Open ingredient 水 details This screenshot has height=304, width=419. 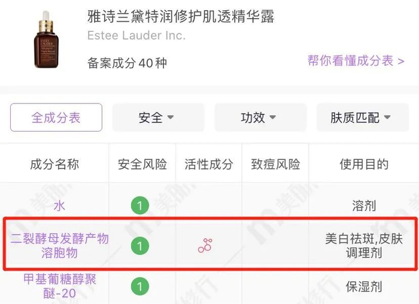coord(59,206)
